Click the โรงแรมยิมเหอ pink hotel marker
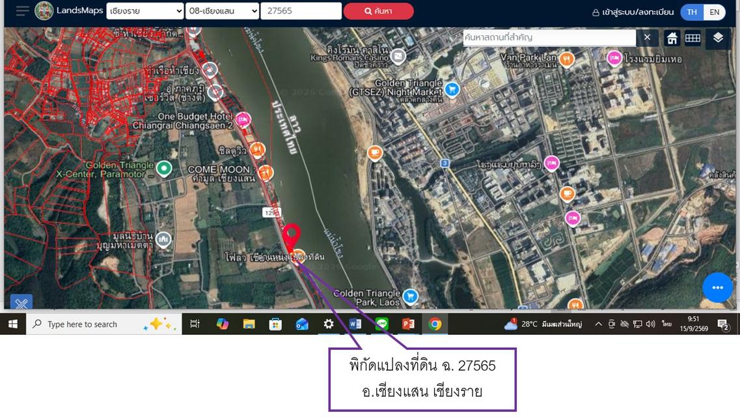 pos(614,58)
